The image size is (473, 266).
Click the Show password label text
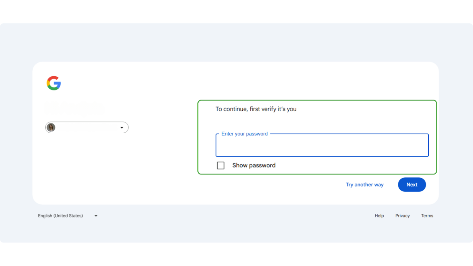(x=254, y=165)
